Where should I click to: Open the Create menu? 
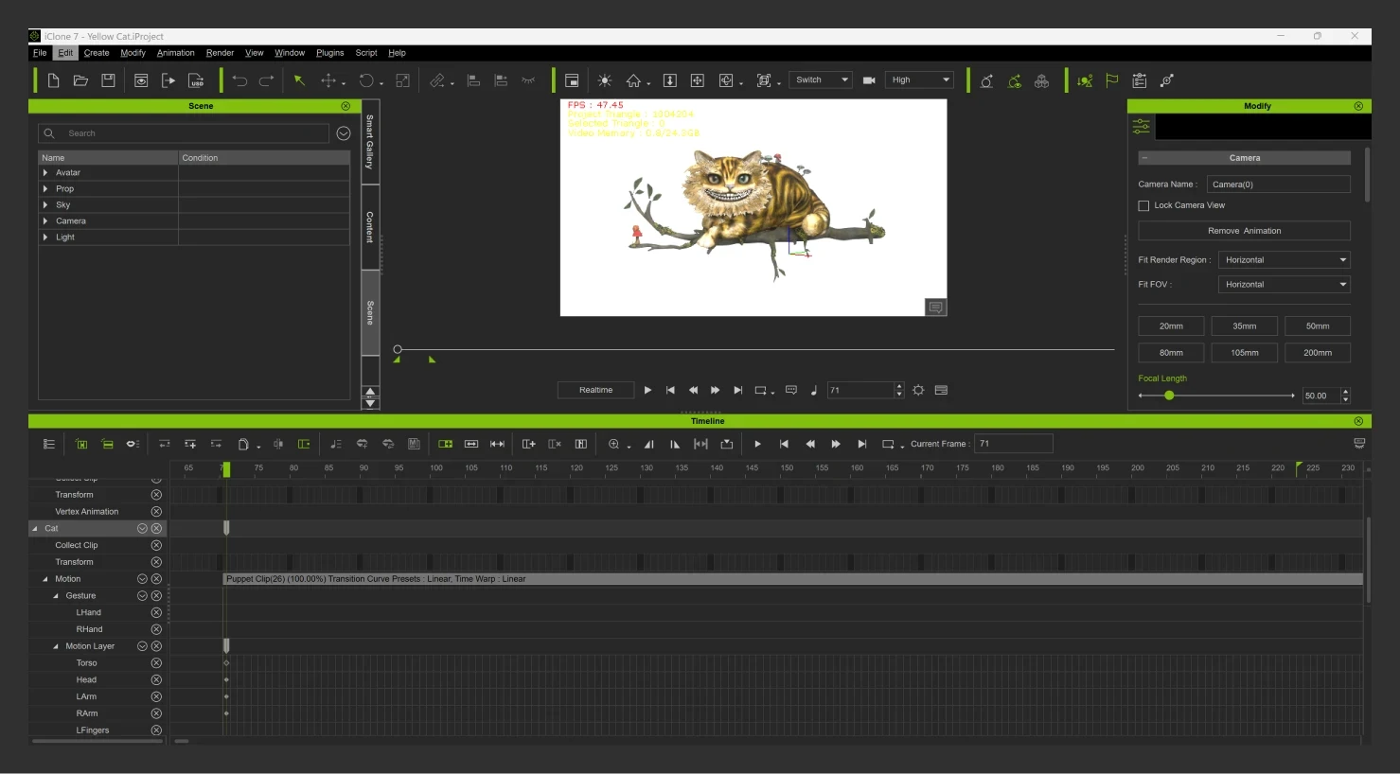pos(97,53)
